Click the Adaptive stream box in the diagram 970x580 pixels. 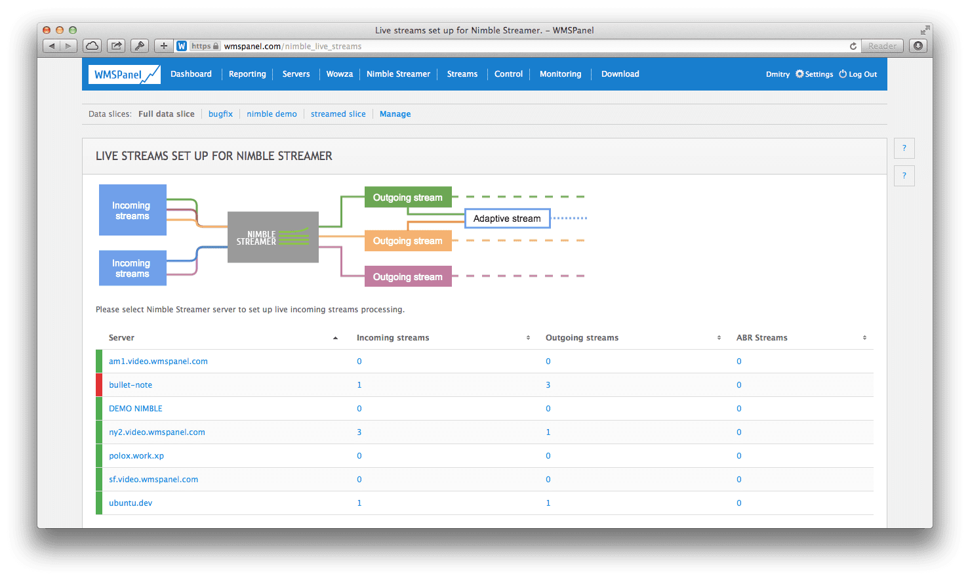(507, 218)
